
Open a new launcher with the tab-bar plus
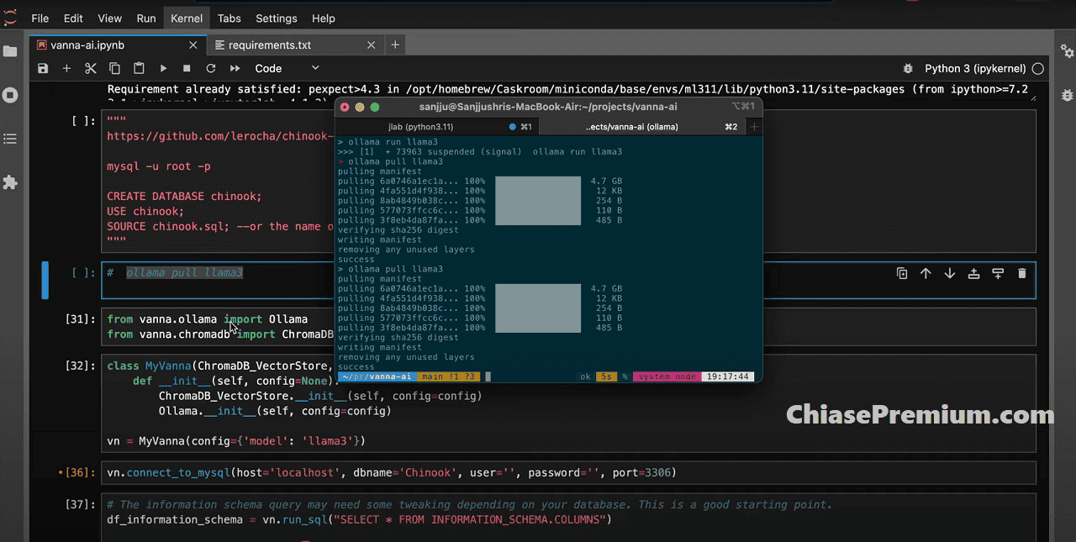tap(395, 45)
